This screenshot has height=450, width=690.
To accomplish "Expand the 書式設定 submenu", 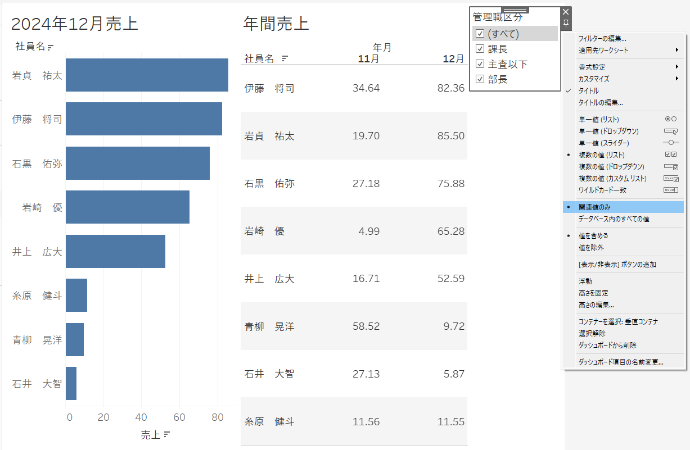I will click(623, 67).
